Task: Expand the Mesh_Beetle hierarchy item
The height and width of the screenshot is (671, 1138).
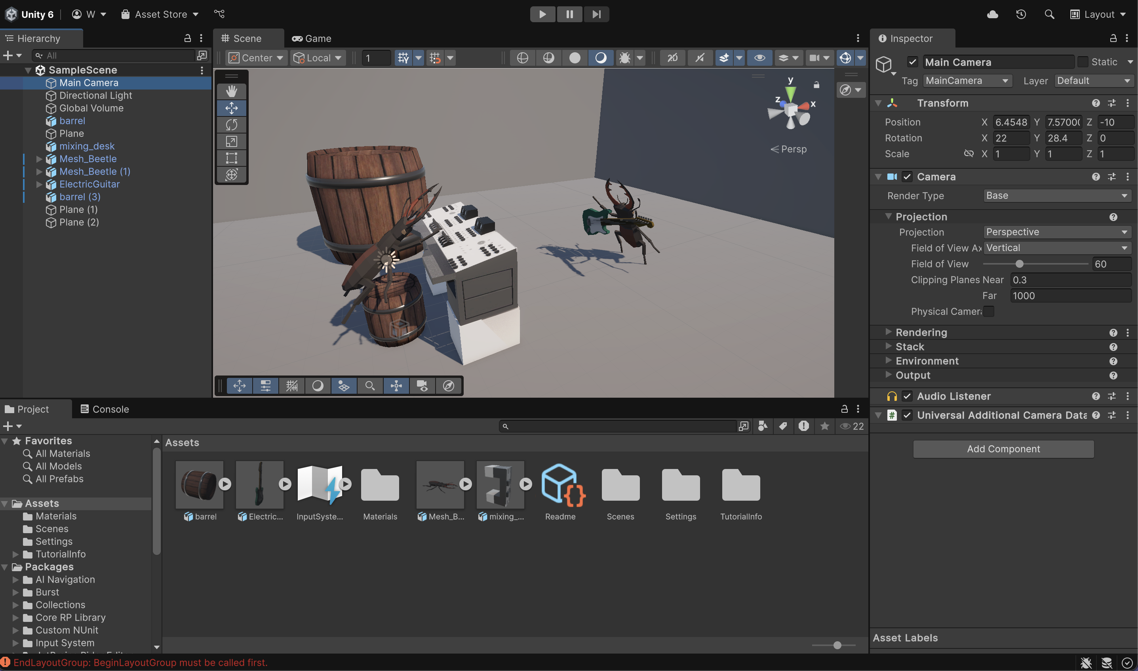Action: click(x=39, y=159)
